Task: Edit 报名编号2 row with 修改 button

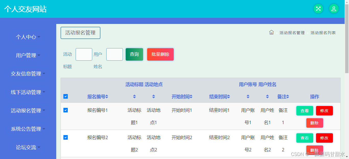Action: (324, 138)
